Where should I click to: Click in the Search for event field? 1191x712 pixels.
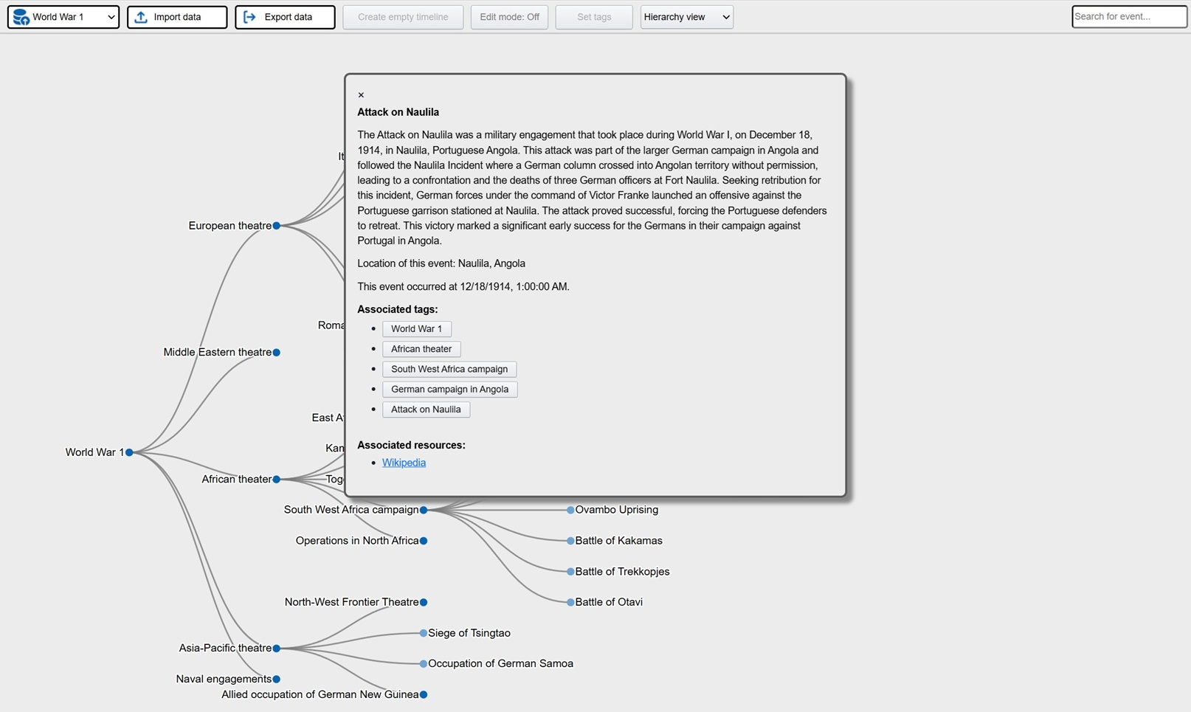pyautogui.click(x=1128, y=16)
